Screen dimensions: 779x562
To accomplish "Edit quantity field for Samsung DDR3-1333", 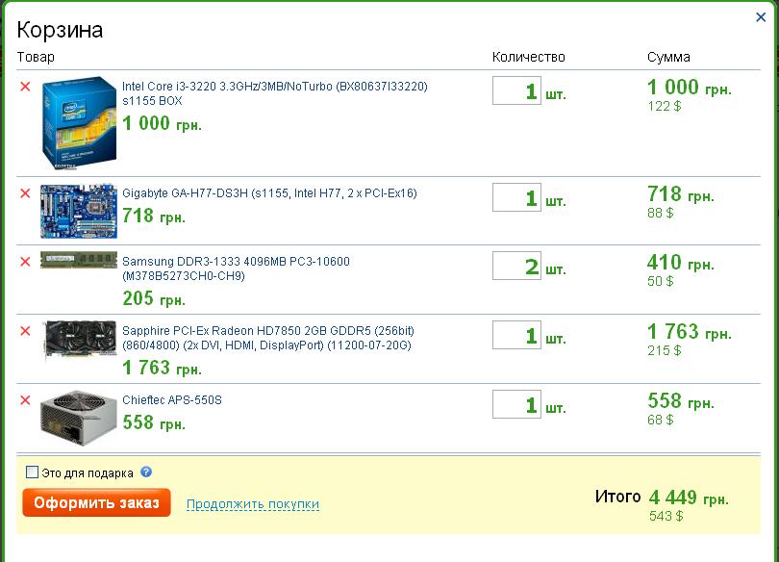I will pos(516,266).
